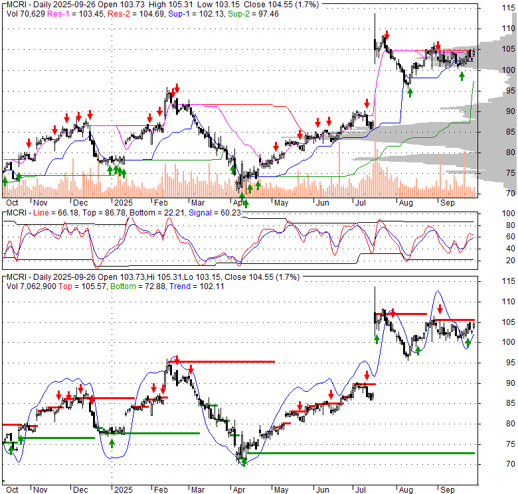
Task: Click the 'Feb' month label under the top chart
Action: tap(161, 203)
